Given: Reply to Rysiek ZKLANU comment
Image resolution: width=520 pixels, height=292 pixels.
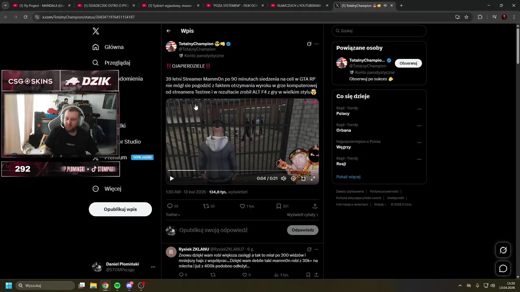Looking at the screenshot, I should [x=183, y=275].
